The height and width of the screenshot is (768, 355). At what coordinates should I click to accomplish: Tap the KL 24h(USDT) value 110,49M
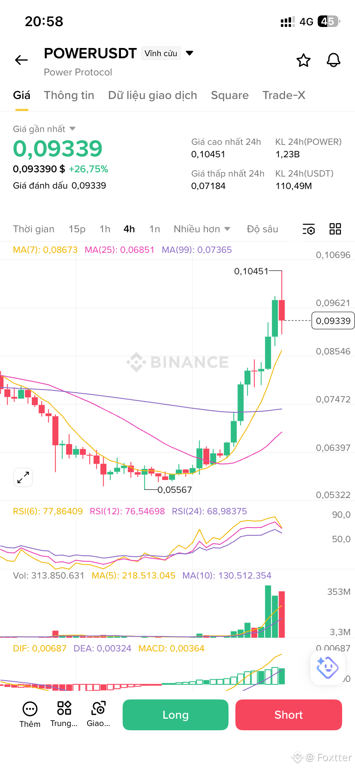click(294, 186)
